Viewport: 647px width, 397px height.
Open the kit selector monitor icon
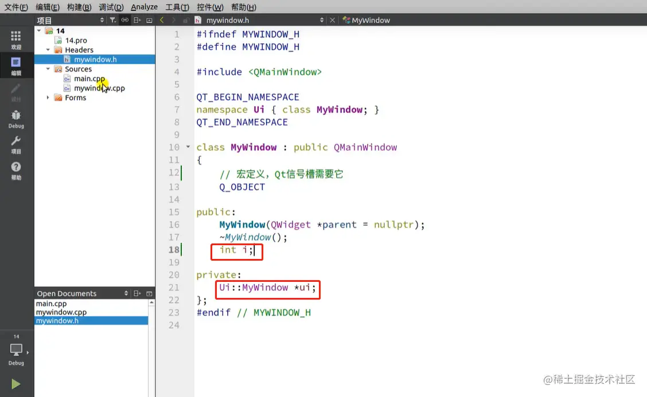(x=16, y=350)
